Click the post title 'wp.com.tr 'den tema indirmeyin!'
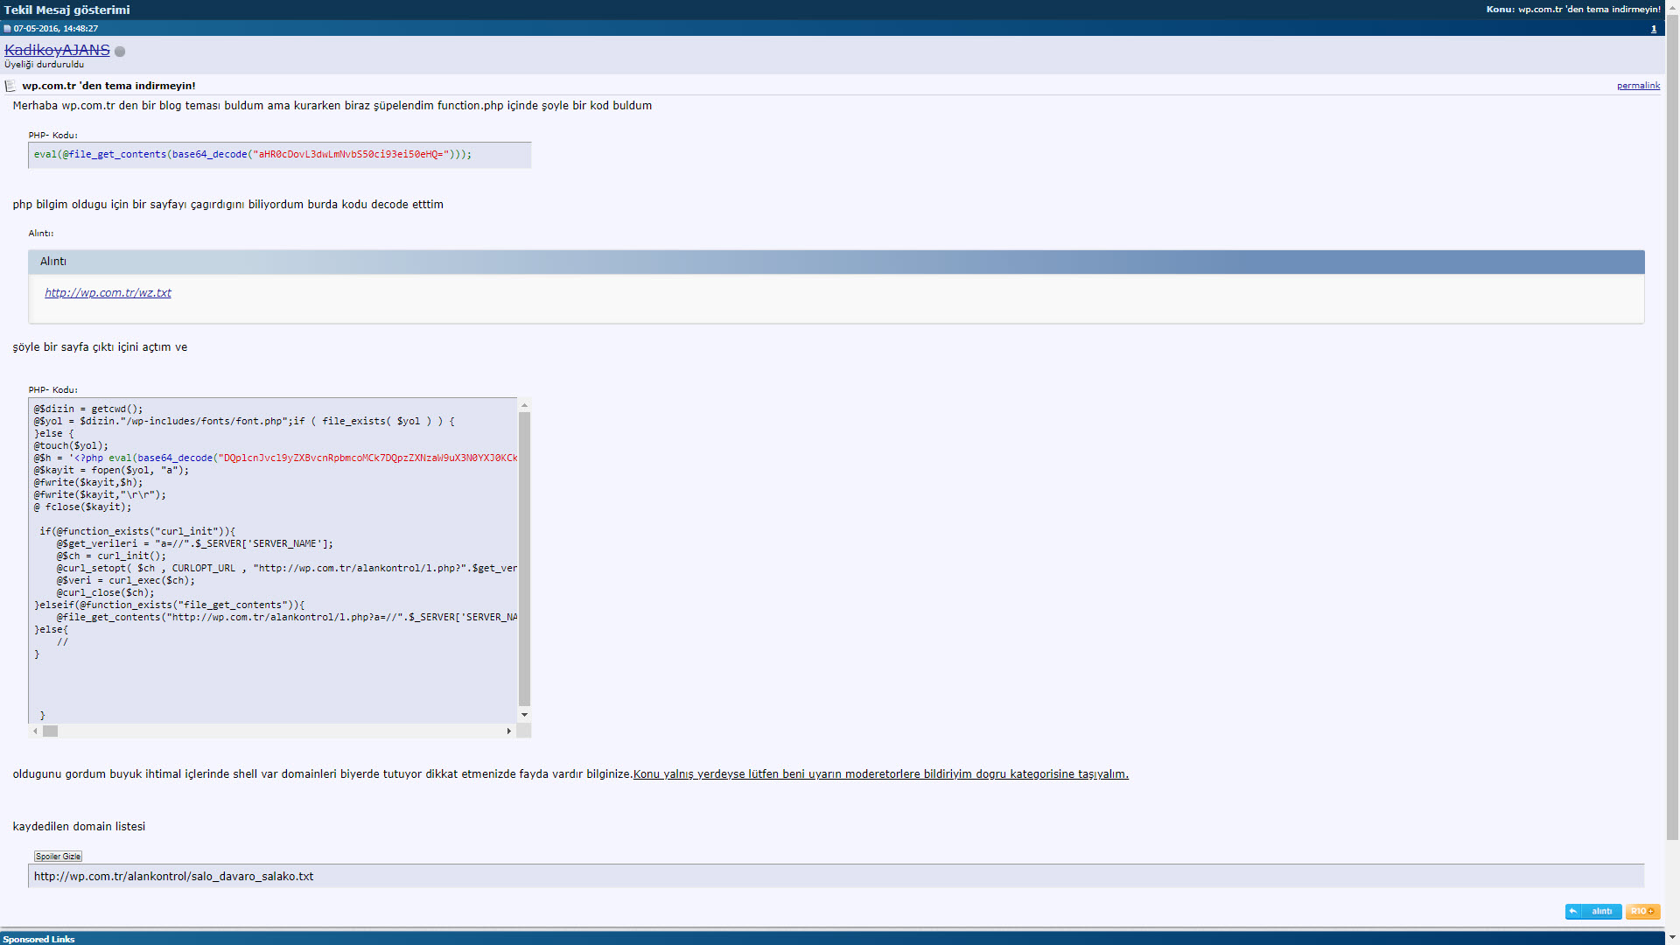The width and height of the screenshot is (1680, 945). point(108,86)
